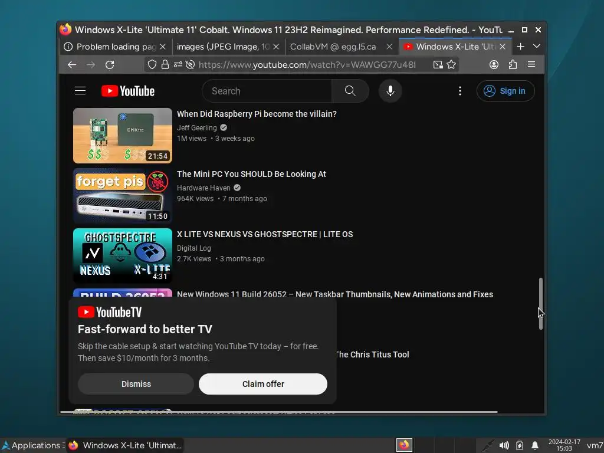The width and height of the screenshot is (604, 453).
Task: Click the horizontal scrollbar at page bottom
Action: pyautogui.click(x=279, y=412)
